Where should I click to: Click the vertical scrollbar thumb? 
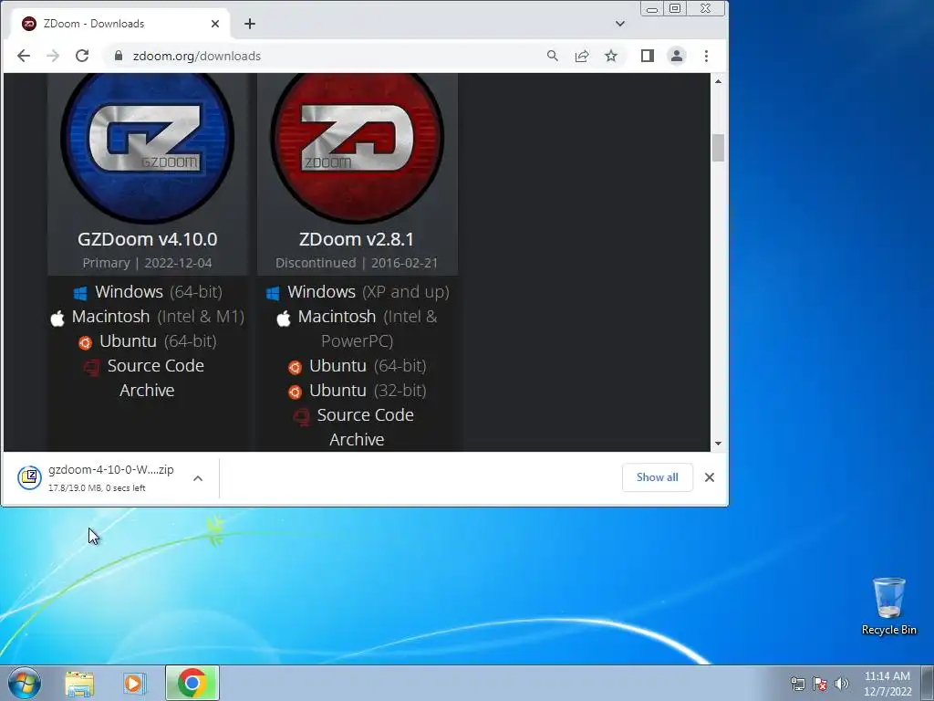[x=718, y=148]
